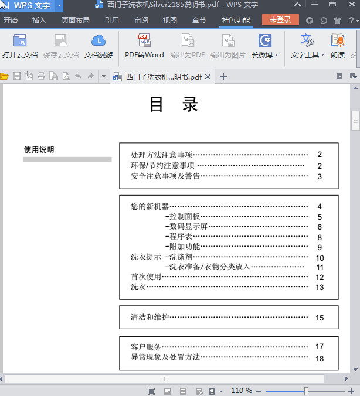Click the 110 % zoom level
This screenshot has width=360, height=396.
[242, 391]
